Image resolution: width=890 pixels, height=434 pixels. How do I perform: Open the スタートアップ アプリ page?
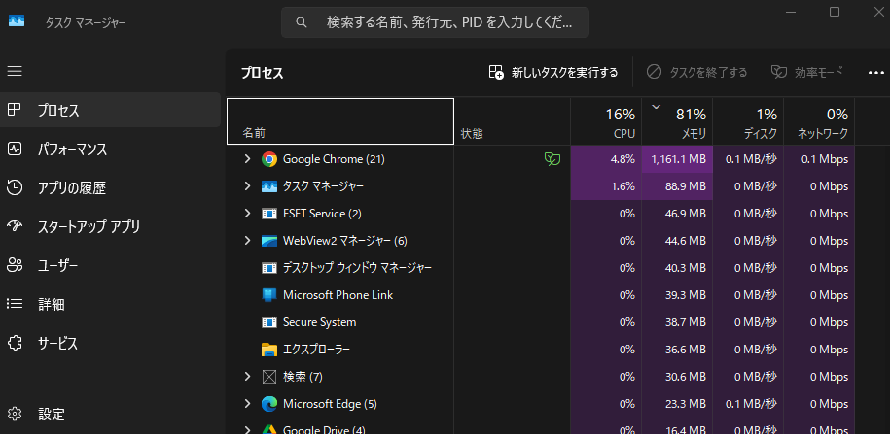click(x=110, y=226)
